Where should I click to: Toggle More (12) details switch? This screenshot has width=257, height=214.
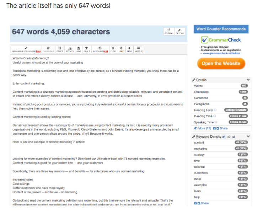coord(203,128)
